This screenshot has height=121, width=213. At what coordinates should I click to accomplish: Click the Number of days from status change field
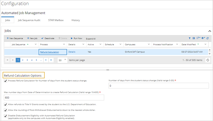pyautogui.click(x=159, y=86)
